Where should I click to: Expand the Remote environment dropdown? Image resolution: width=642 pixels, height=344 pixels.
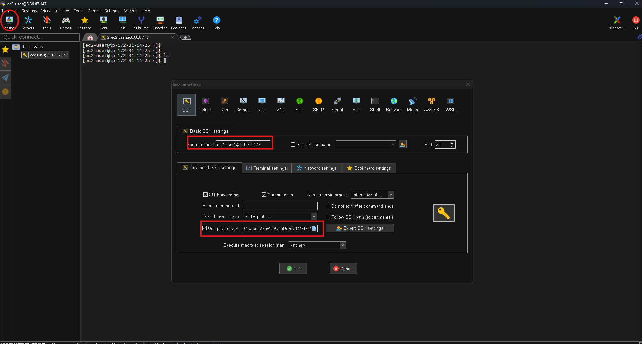pyautogui.click(x=391, y=195)
